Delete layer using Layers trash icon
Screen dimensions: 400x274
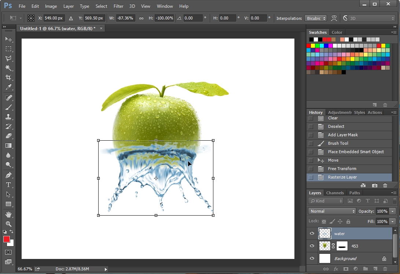click(x=385, y=268)
